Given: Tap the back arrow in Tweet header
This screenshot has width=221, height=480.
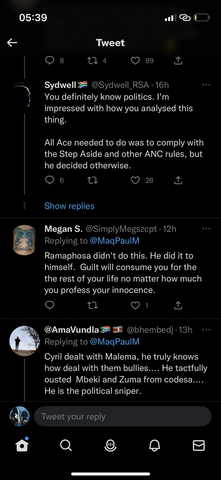Looking at the screenshot, I should 12,43.
